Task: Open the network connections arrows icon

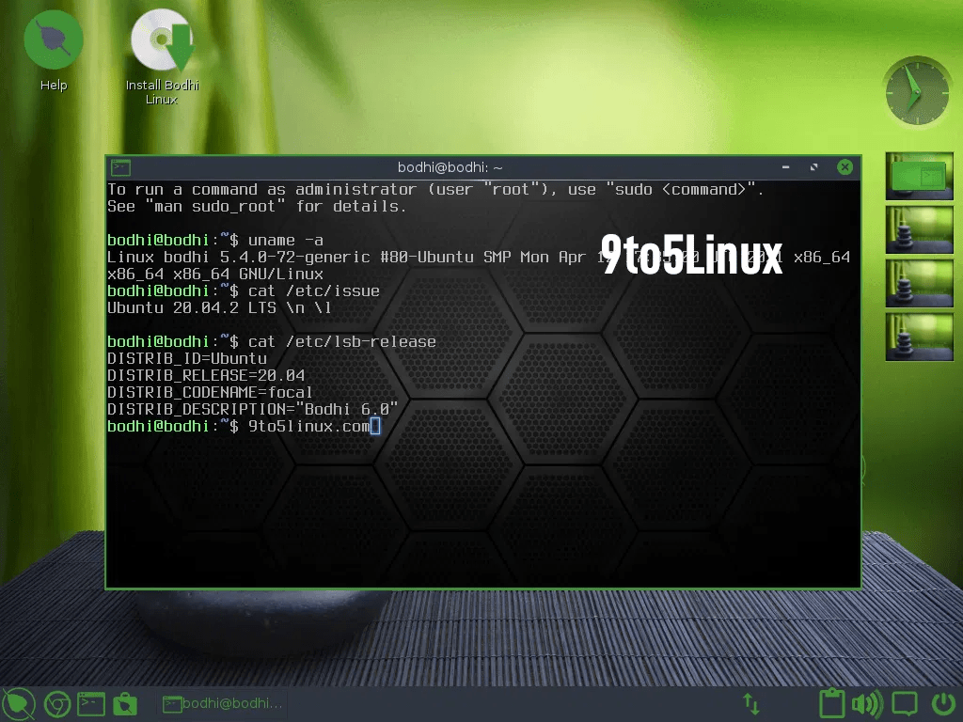Action: [751, 703]
